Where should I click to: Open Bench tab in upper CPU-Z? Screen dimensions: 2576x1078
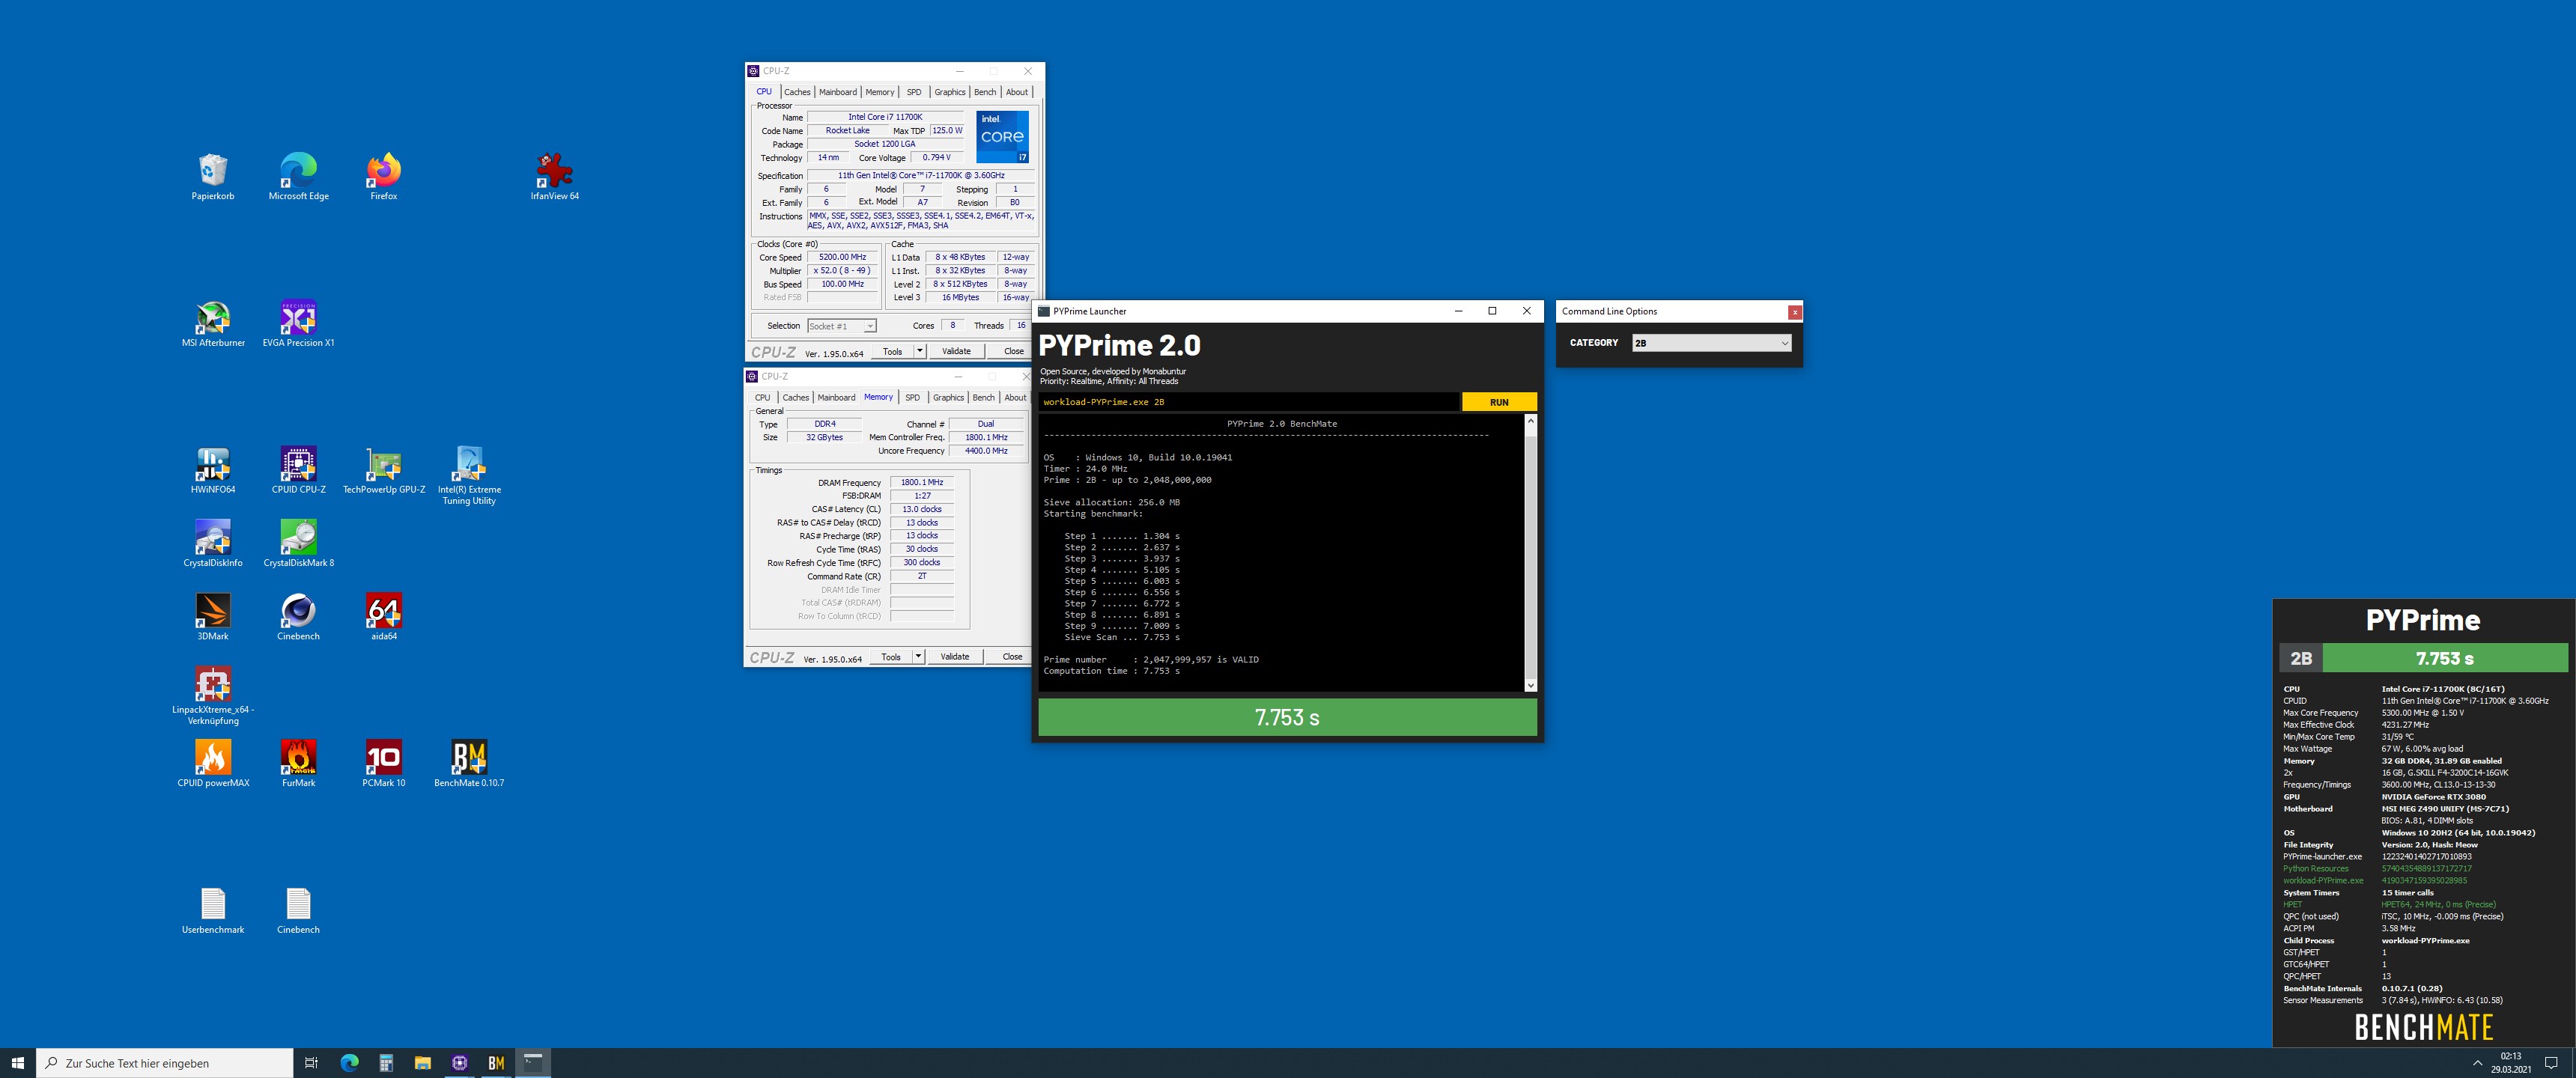click(x=985, y=92)
